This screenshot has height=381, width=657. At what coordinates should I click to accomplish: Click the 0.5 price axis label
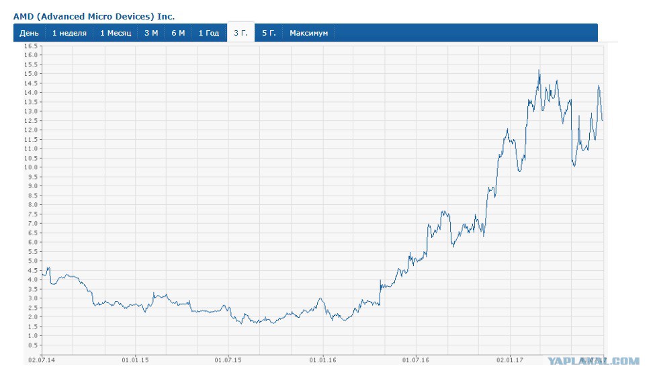[32, 345]
